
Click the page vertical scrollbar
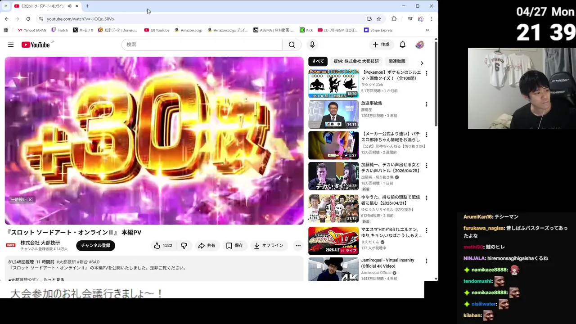point(436,85)
